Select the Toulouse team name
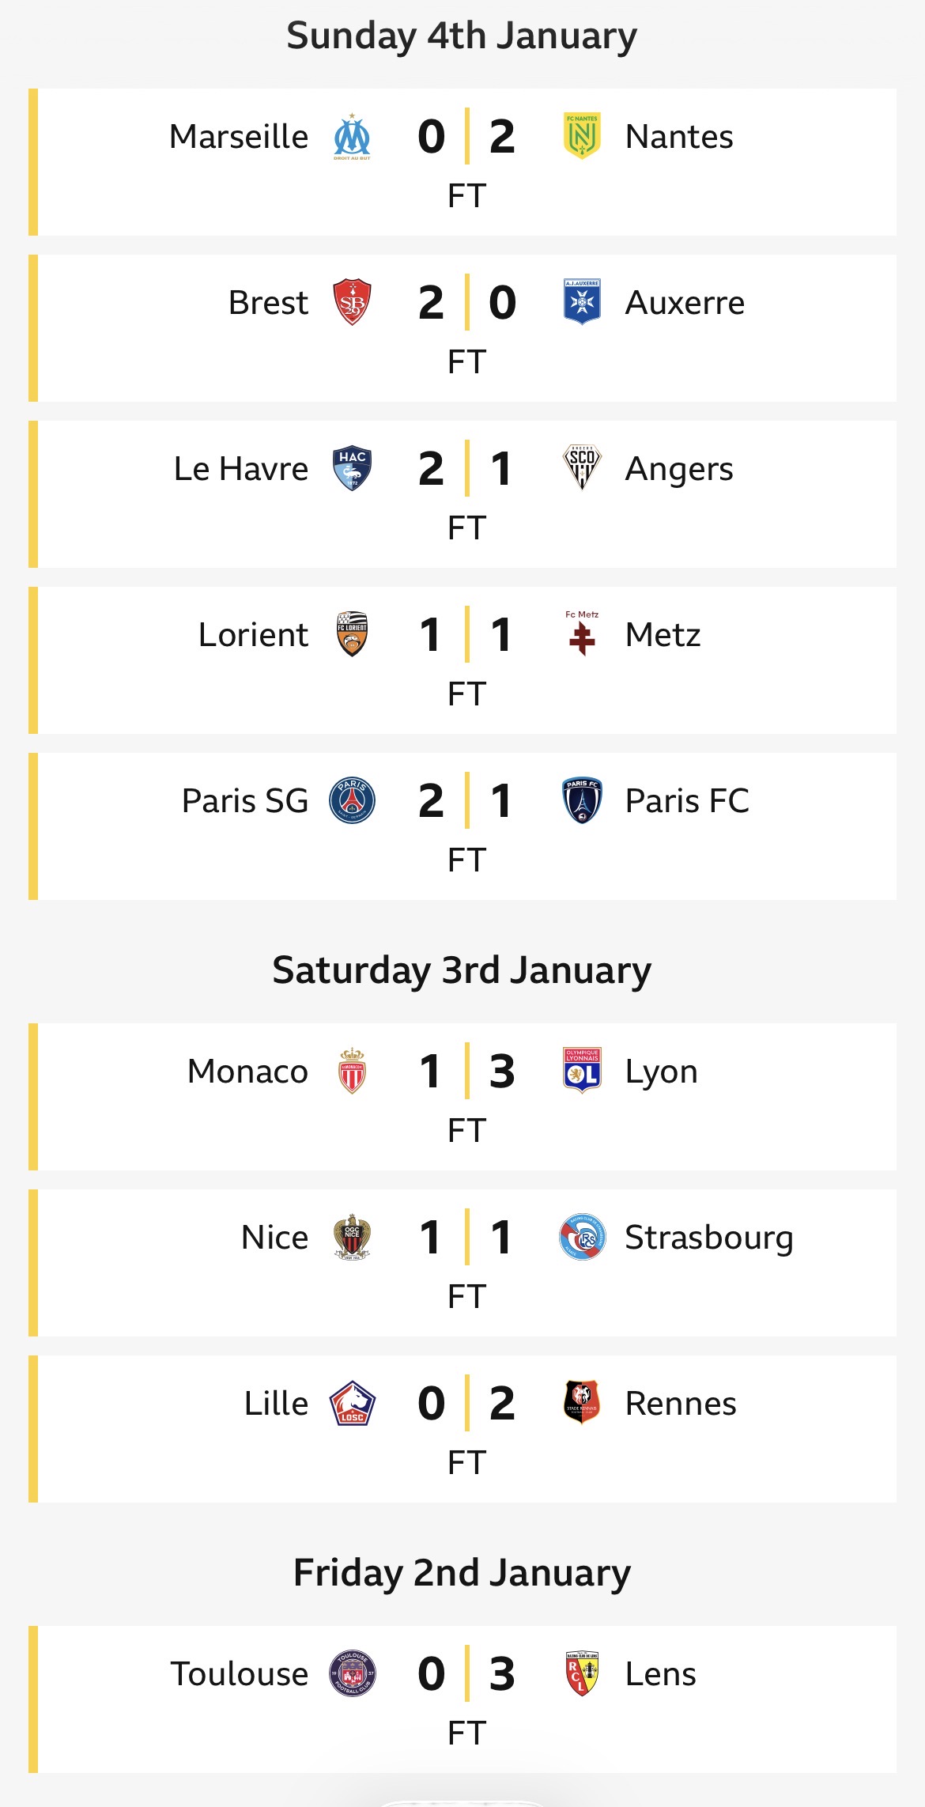 tap(240, 1674)
